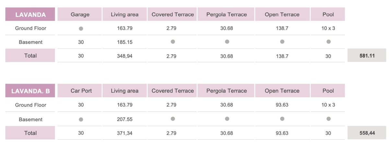Click the Lavanda. B Basement Pergola Terrace dot
Viewport: 389px width, 153px height.
pos(227,119)
